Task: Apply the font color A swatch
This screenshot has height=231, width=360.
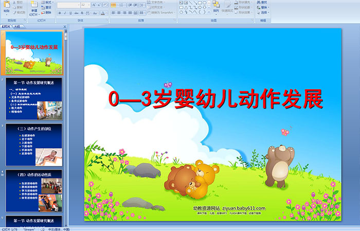Action: pyautogui.click(x=102, y=13)
